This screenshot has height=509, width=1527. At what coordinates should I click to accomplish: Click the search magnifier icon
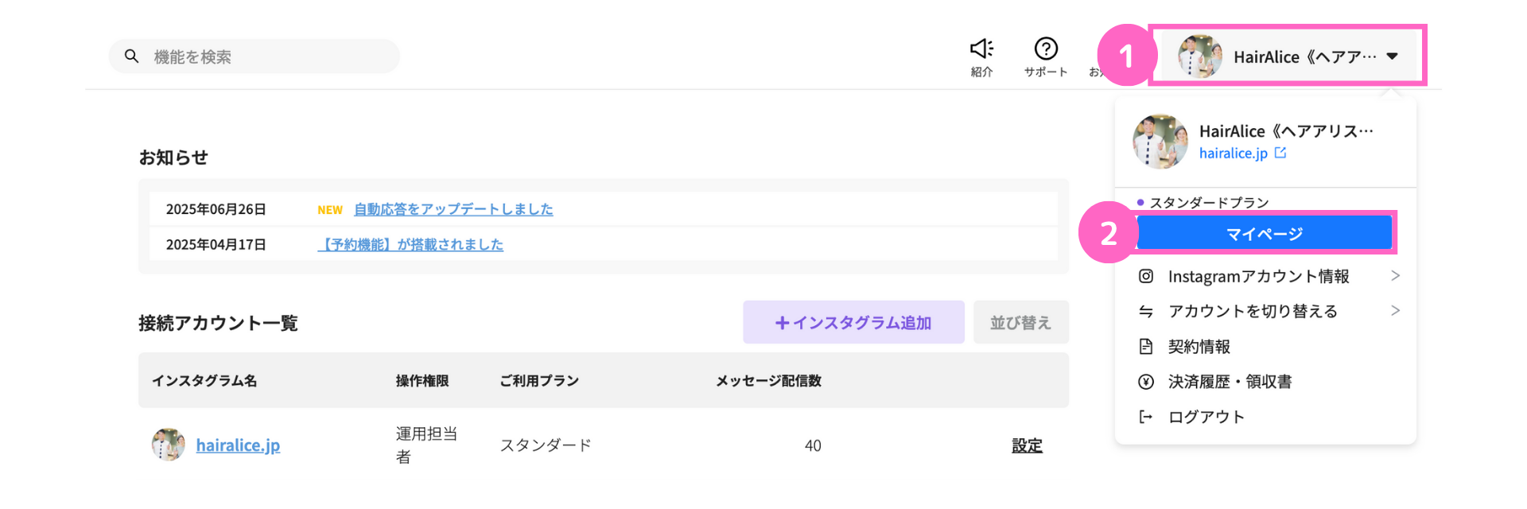click(x=132, y=56)
